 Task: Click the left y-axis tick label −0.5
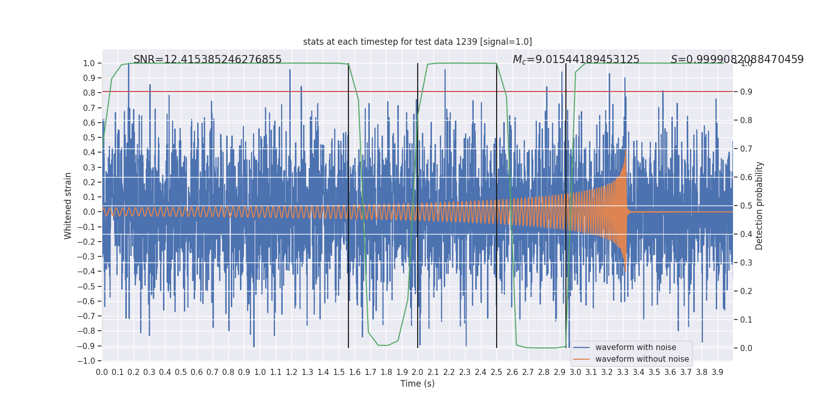click(86, 286)
